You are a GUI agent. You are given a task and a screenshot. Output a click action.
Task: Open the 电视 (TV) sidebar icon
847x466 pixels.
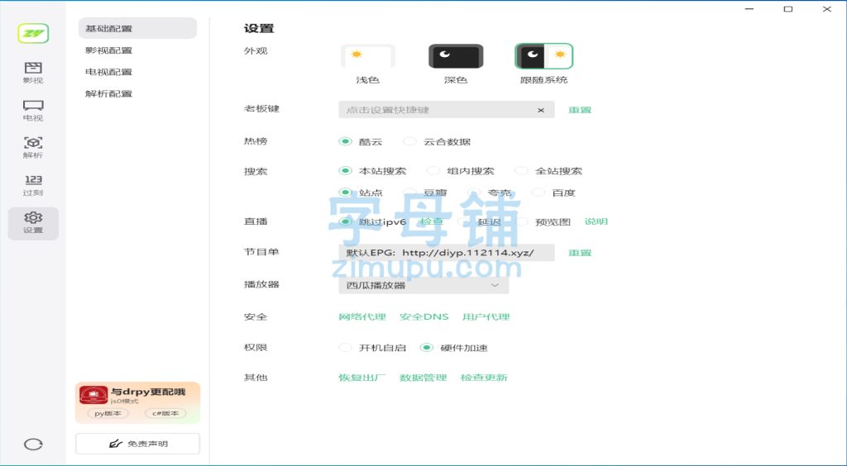click(x=33, y=110)
